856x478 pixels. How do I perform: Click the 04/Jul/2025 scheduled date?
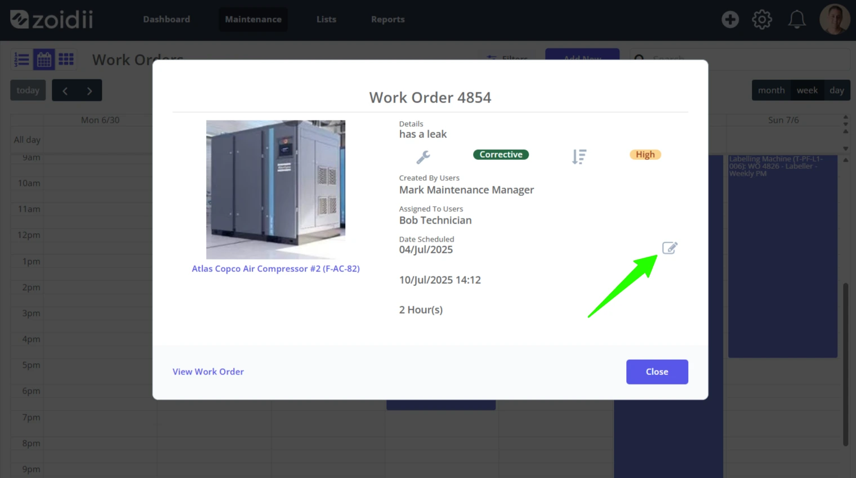[426, 249]
